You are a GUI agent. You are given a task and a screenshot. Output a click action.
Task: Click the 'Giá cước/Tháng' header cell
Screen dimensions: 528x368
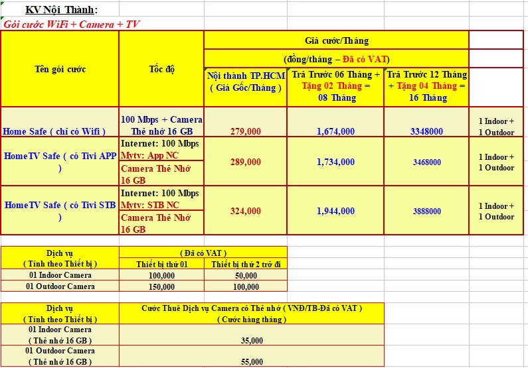(337, 40)
